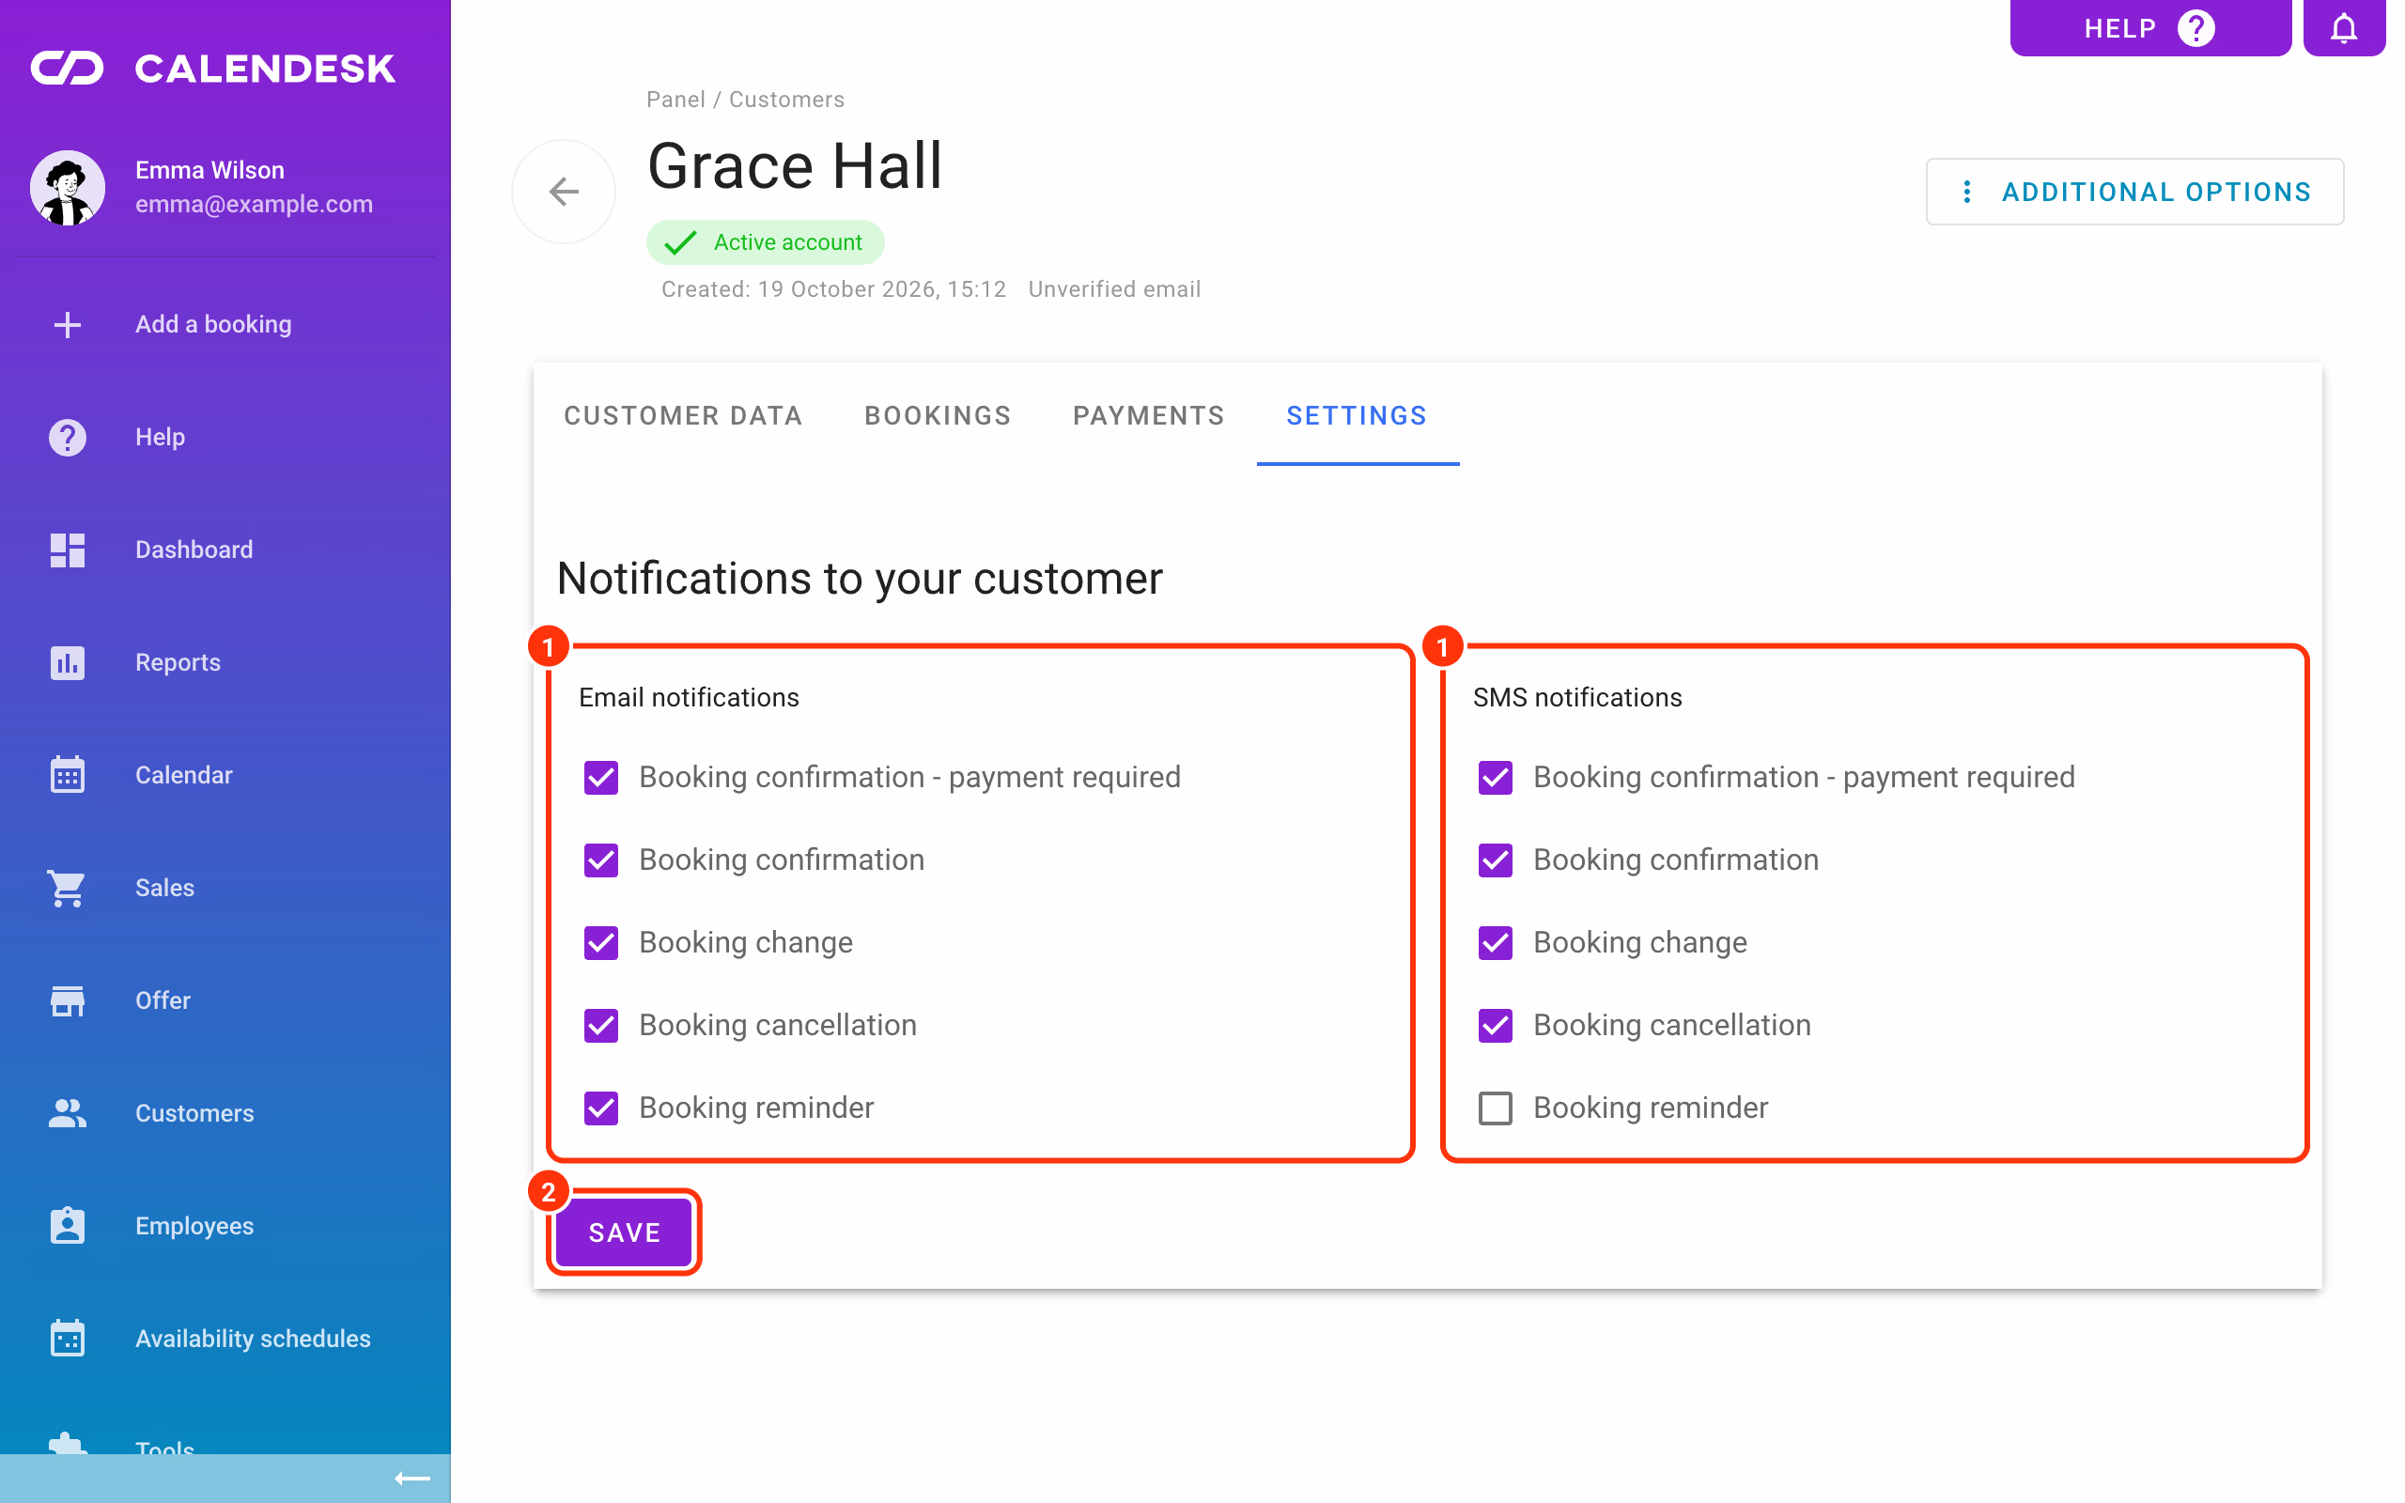Click the Calendesk logo icon
The height and width of the screenshot is (1503, 2405).
click(x=67, y=68)
